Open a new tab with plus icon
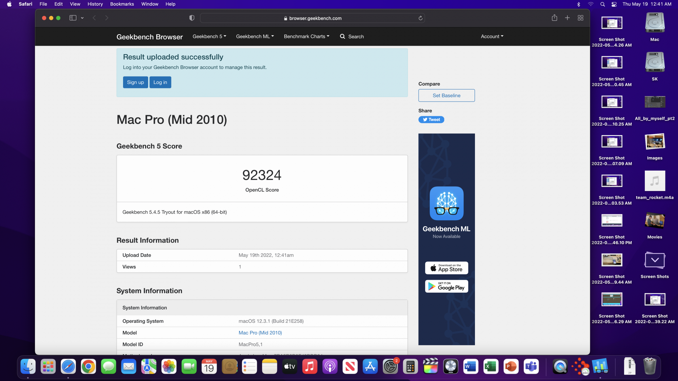The height and width of the screenshot is (381, 678). coord(567,18)
